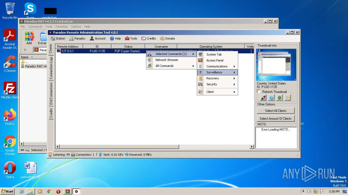The height and width of the screenshot is (195, 348).
Task: Open the Paradox toolbar Tools item
Action: point(131,38)
